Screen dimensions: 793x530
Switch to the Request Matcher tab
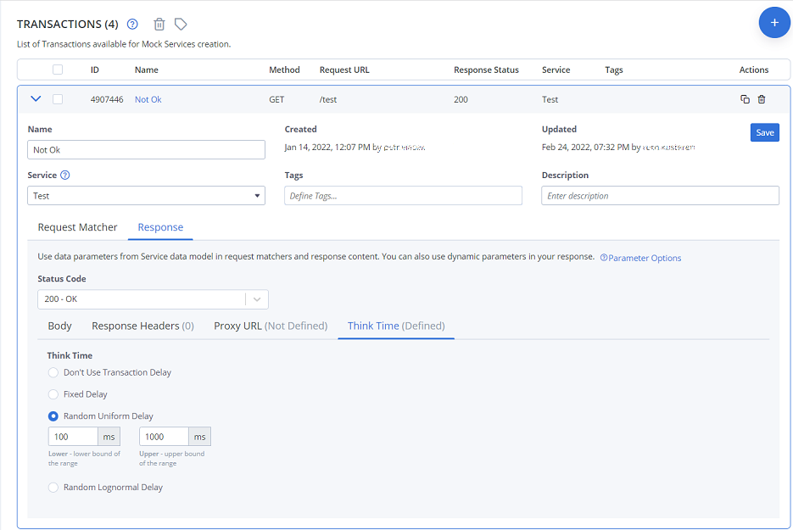click(77, 227)
